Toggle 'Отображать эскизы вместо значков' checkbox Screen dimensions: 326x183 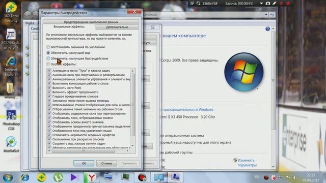49,122
